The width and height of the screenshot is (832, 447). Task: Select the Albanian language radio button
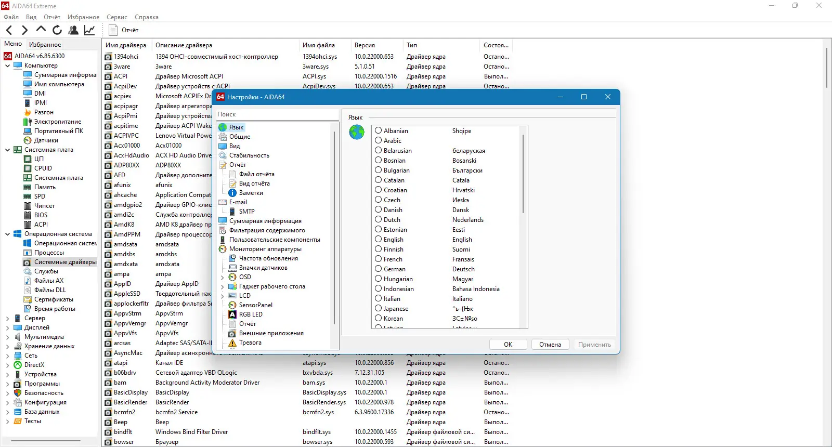pyautogui.click(x=379, y=131)
